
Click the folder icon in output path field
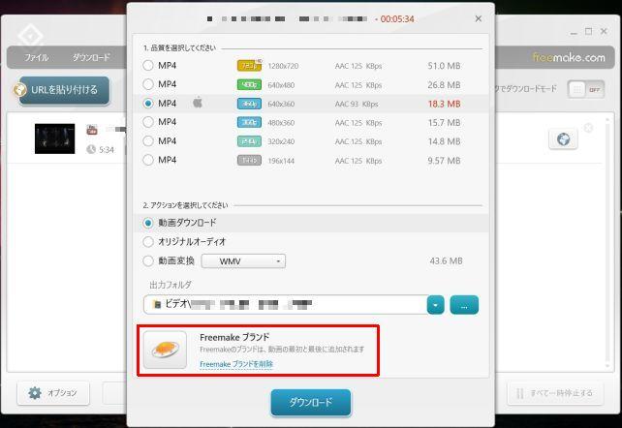(x=157, y=304)
